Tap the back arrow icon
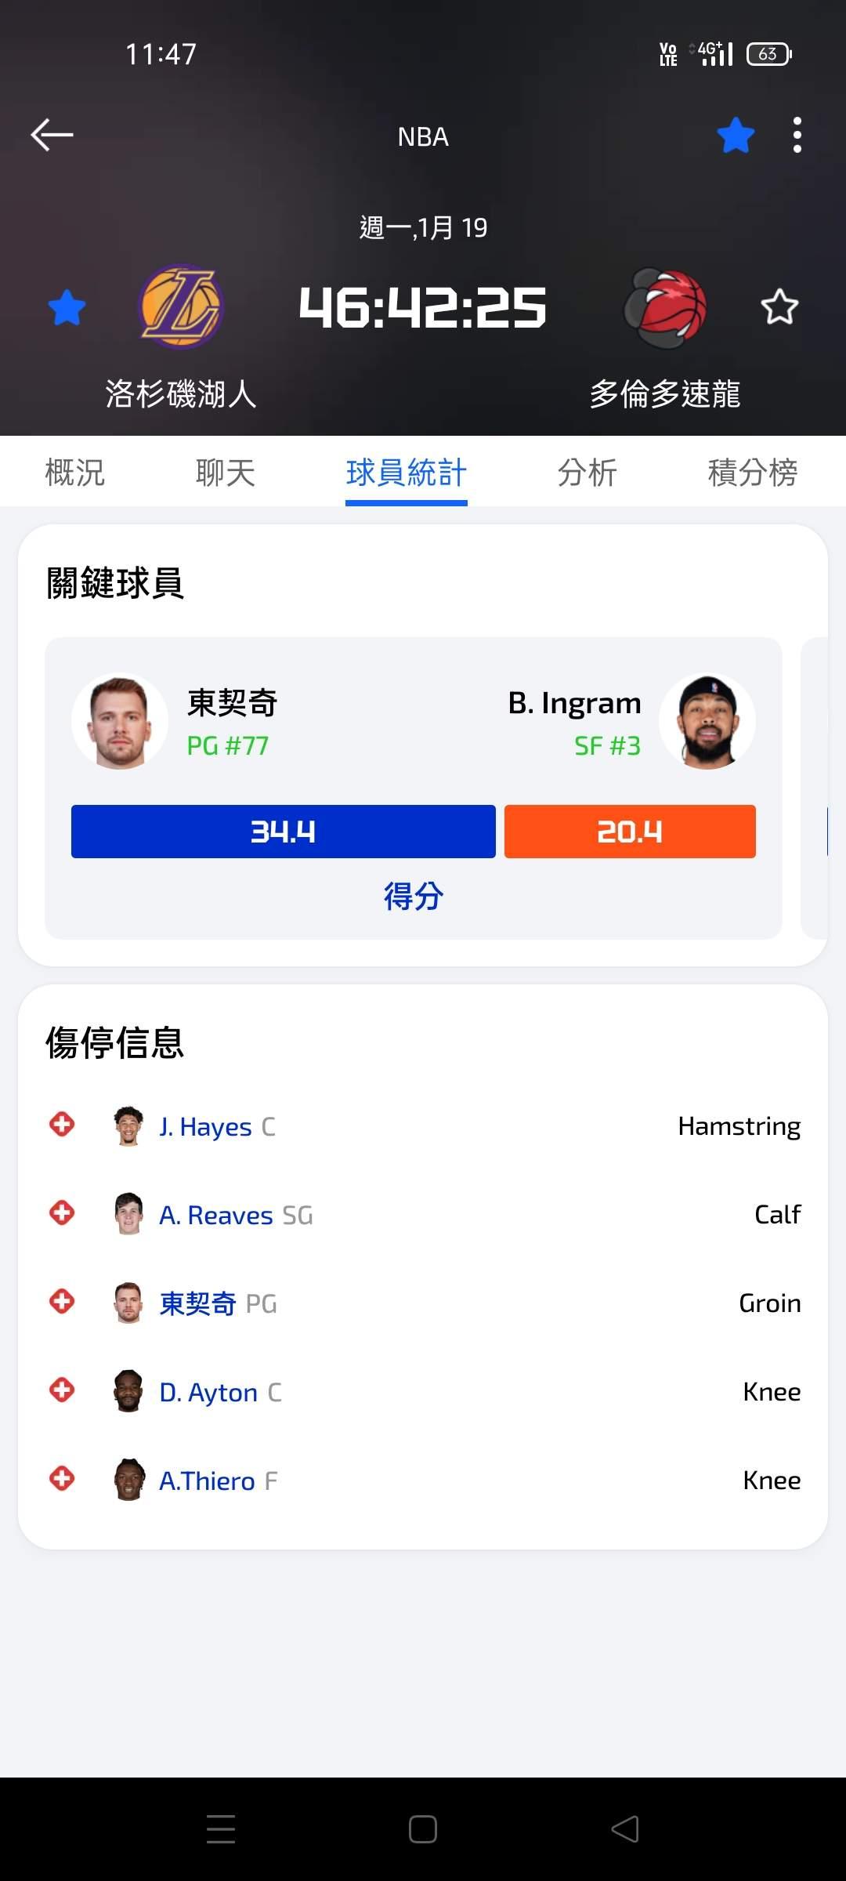 52,135
